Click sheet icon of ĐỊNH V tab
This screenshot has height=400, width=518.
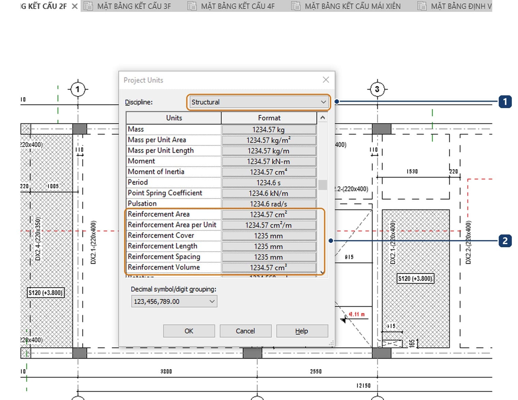pos(422,6)
